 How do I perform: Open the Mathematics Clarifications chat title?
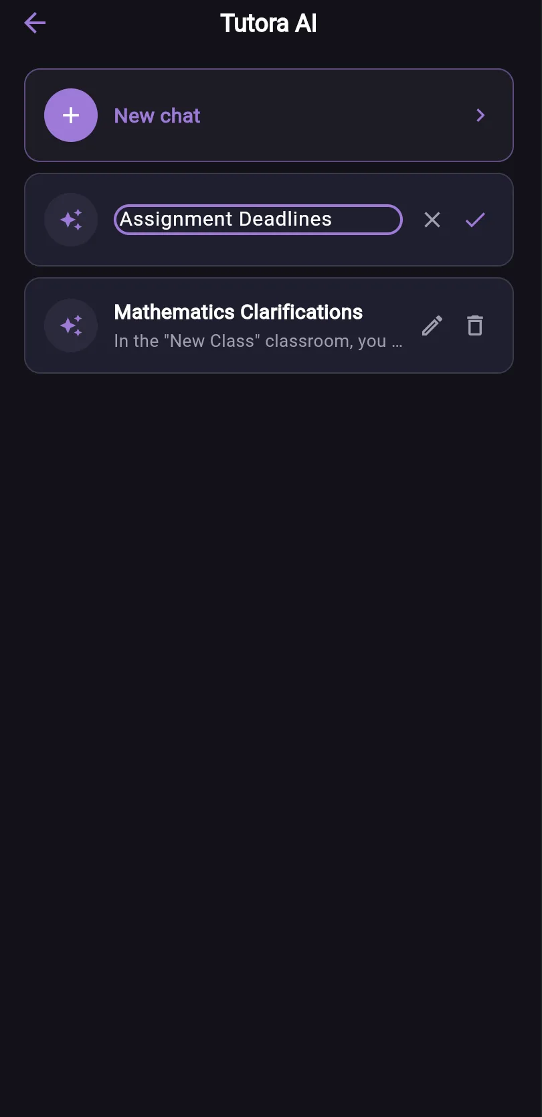(x=238, y=312)
